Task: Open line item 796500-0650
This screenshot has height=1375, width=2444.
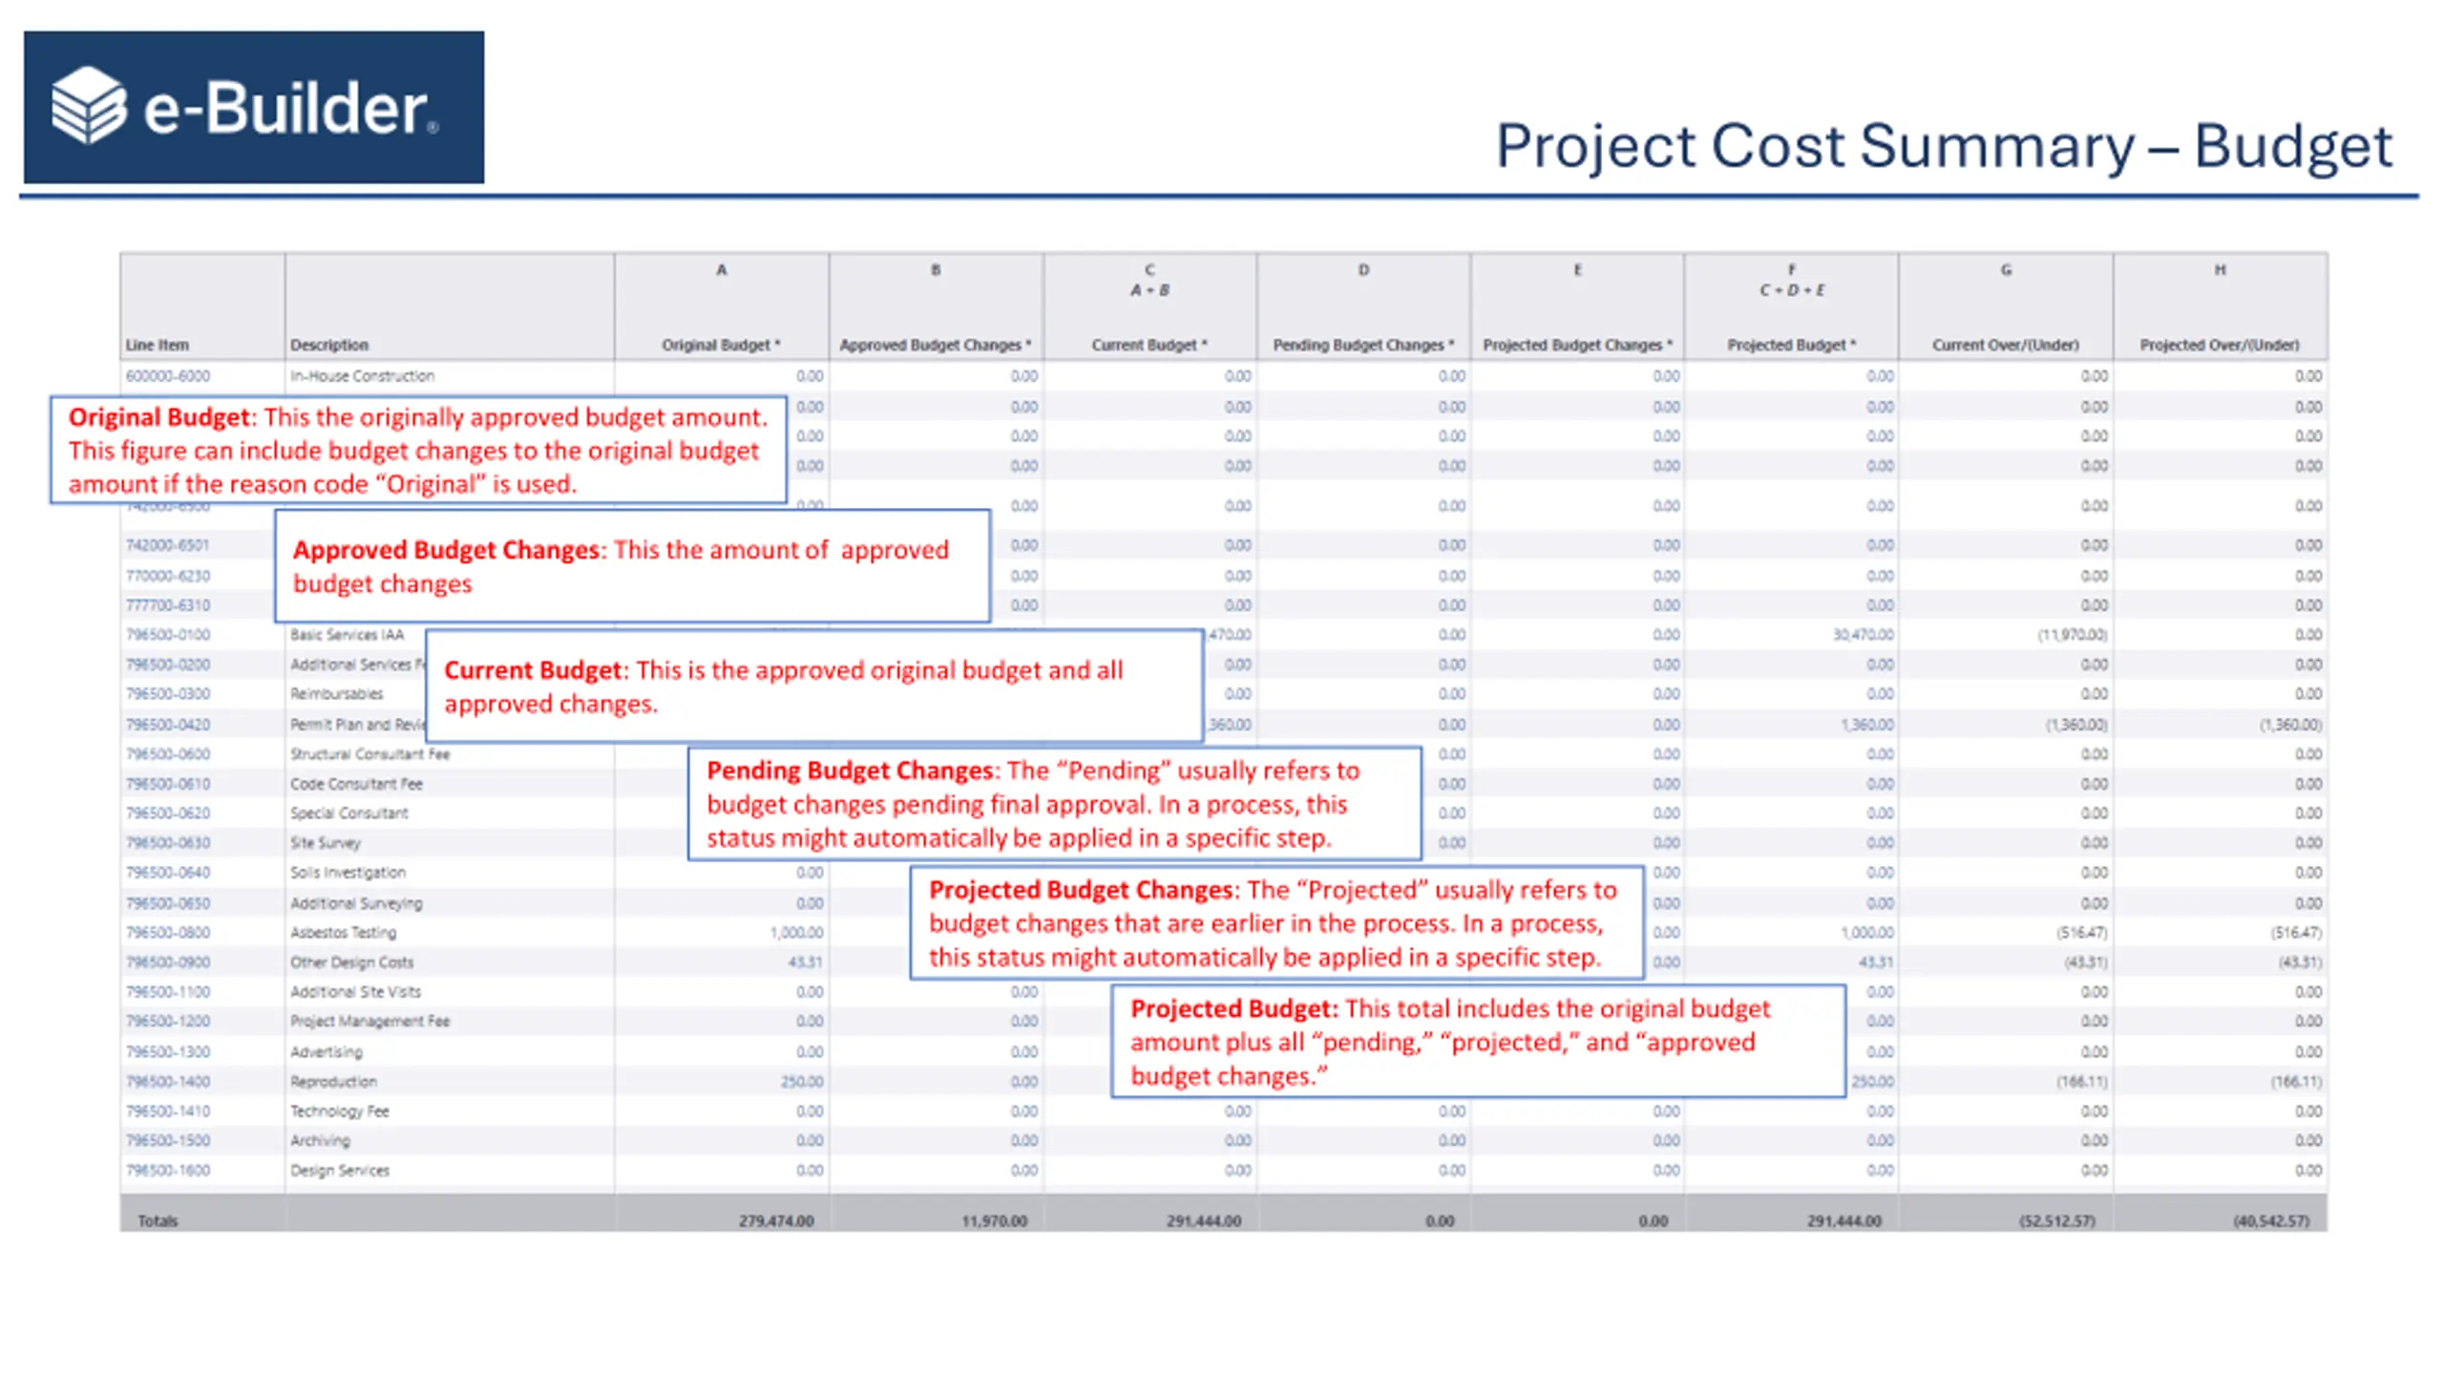Action: [168, 903]
